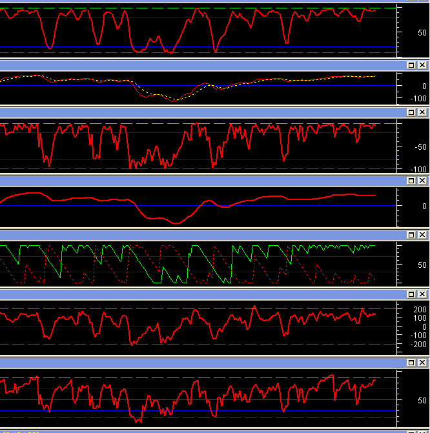The height and width of the screenshot is (433, 430).
Task: Click the '100' axis label
Action: tap(420, 318)
